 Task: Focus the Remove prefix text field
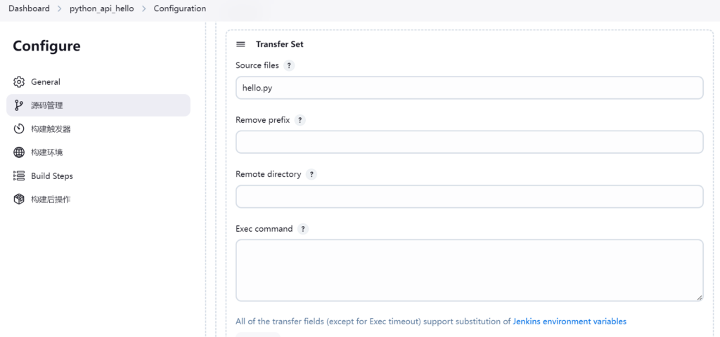click(x=469, y=142)
